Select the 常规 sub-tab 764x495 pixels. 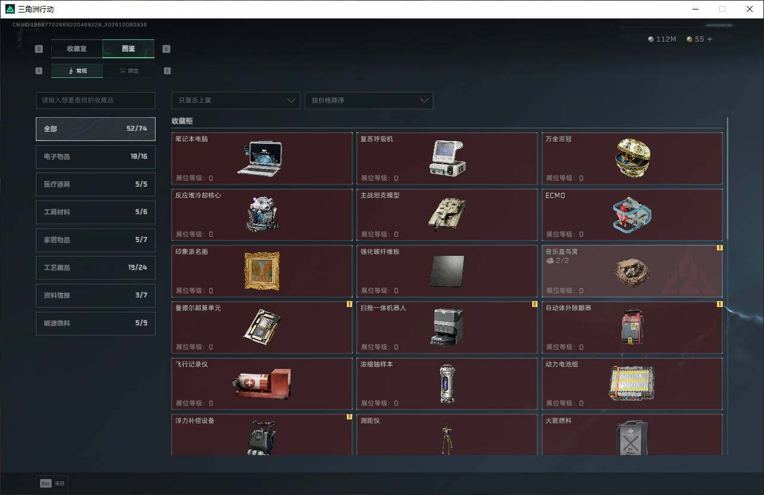point(77,71)
